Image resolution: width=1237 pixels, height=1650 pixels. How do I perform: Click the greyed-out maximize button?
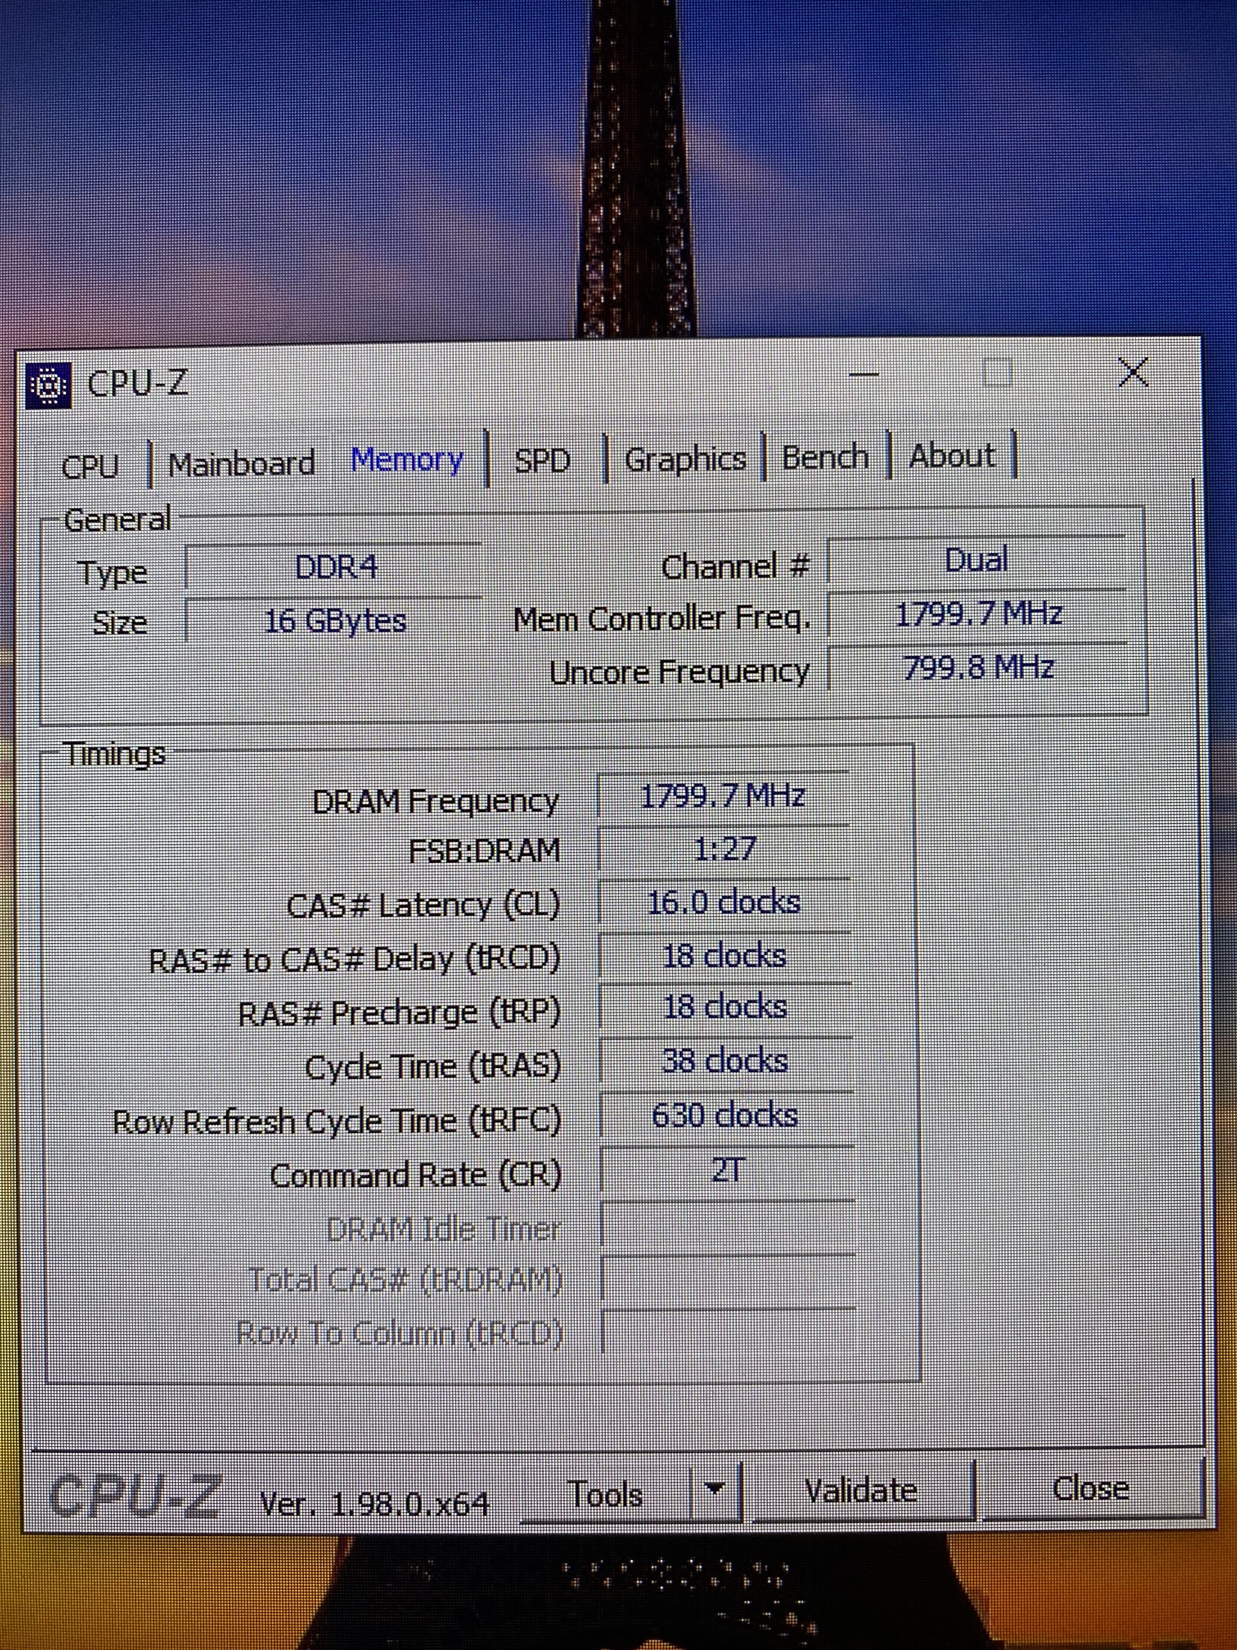point(997,373)
